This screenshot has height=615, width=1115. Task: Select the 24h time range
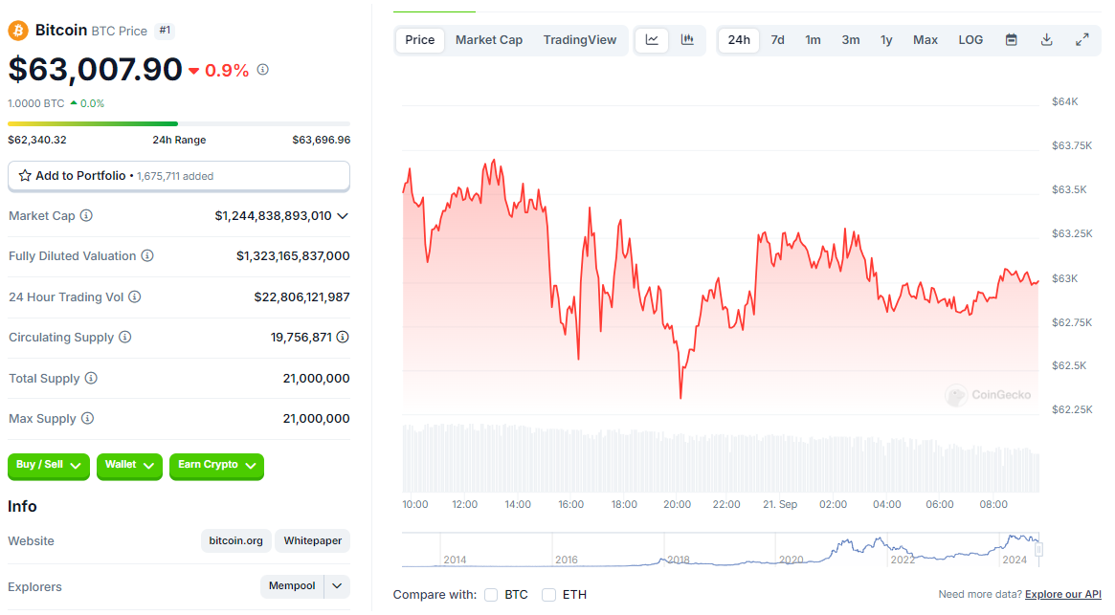point(739,40)
